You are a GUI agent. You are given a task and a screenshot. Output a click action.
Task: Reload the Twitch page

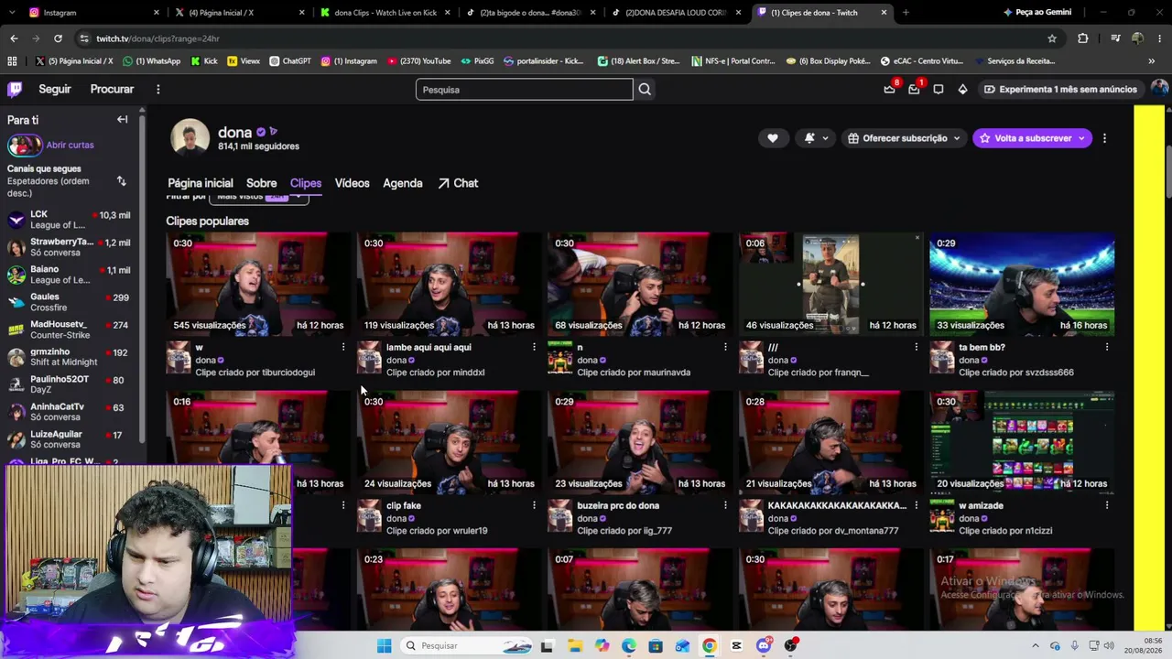tap(58, 38)
